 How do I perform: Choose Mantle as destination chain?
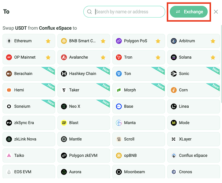click(84, 139)
